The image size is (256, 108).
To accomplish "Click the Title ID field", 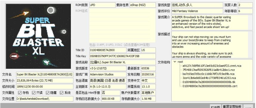I will [108, 50].
